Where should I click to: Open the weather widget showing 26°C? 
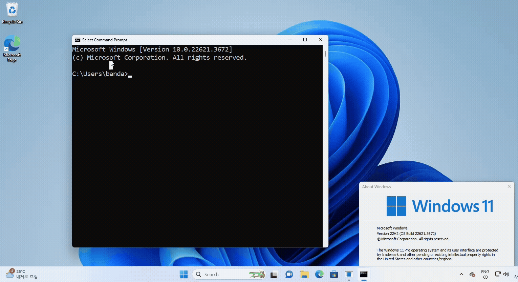coord(22,274)
